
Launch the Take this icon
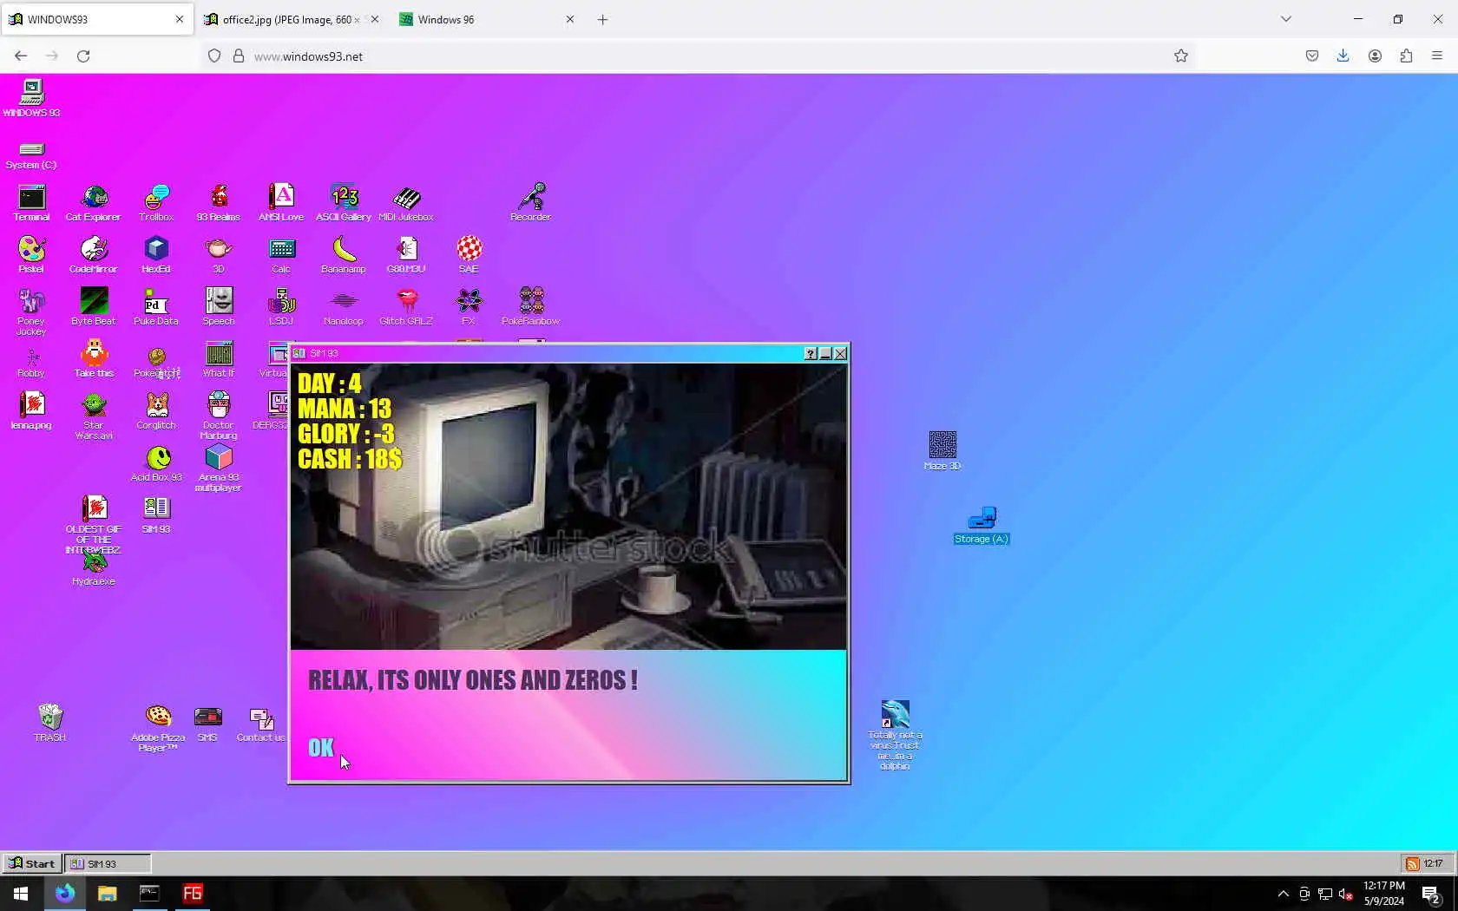tap(94, 359)
